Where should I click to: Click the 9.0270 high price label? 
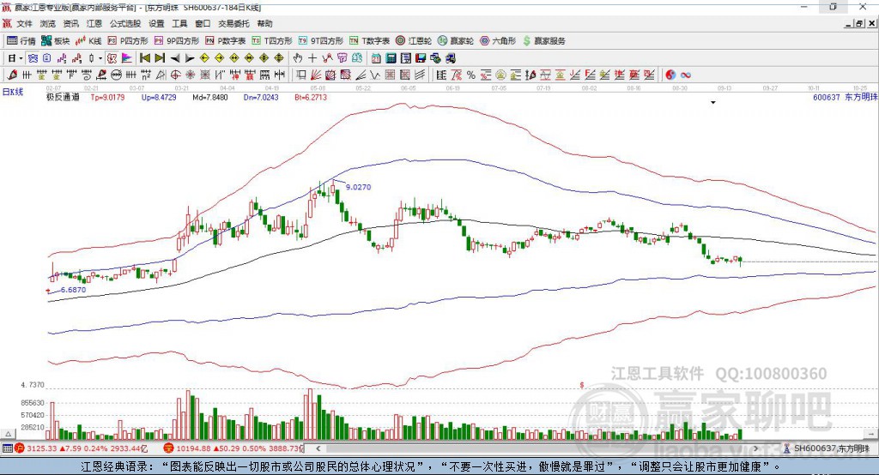click(x=358, y=187)
